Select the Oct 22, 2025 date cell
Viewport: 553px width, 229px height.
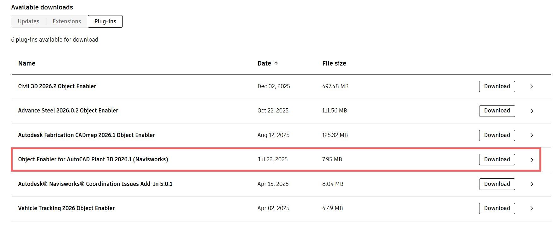click(273, 111)
